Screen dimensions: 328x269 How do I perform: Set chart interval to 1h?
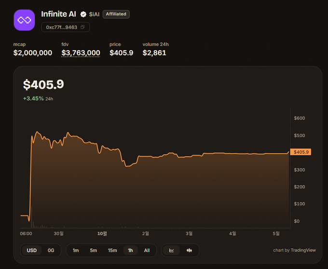(x=130, y=250)
